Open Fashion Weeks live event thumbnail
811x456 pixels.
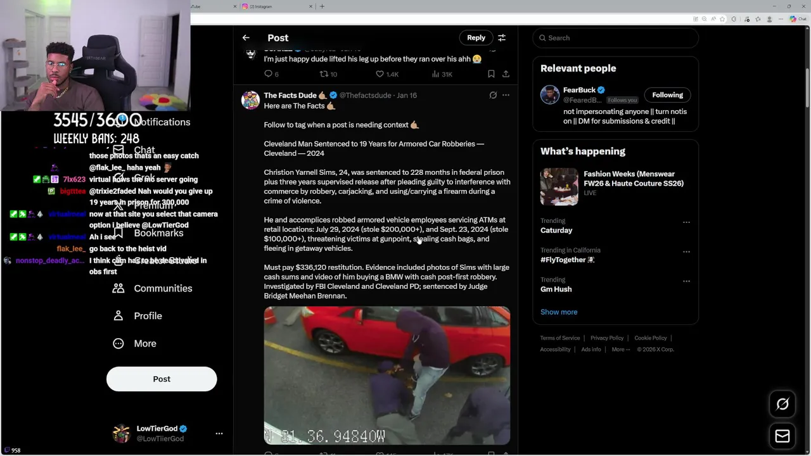559,187
